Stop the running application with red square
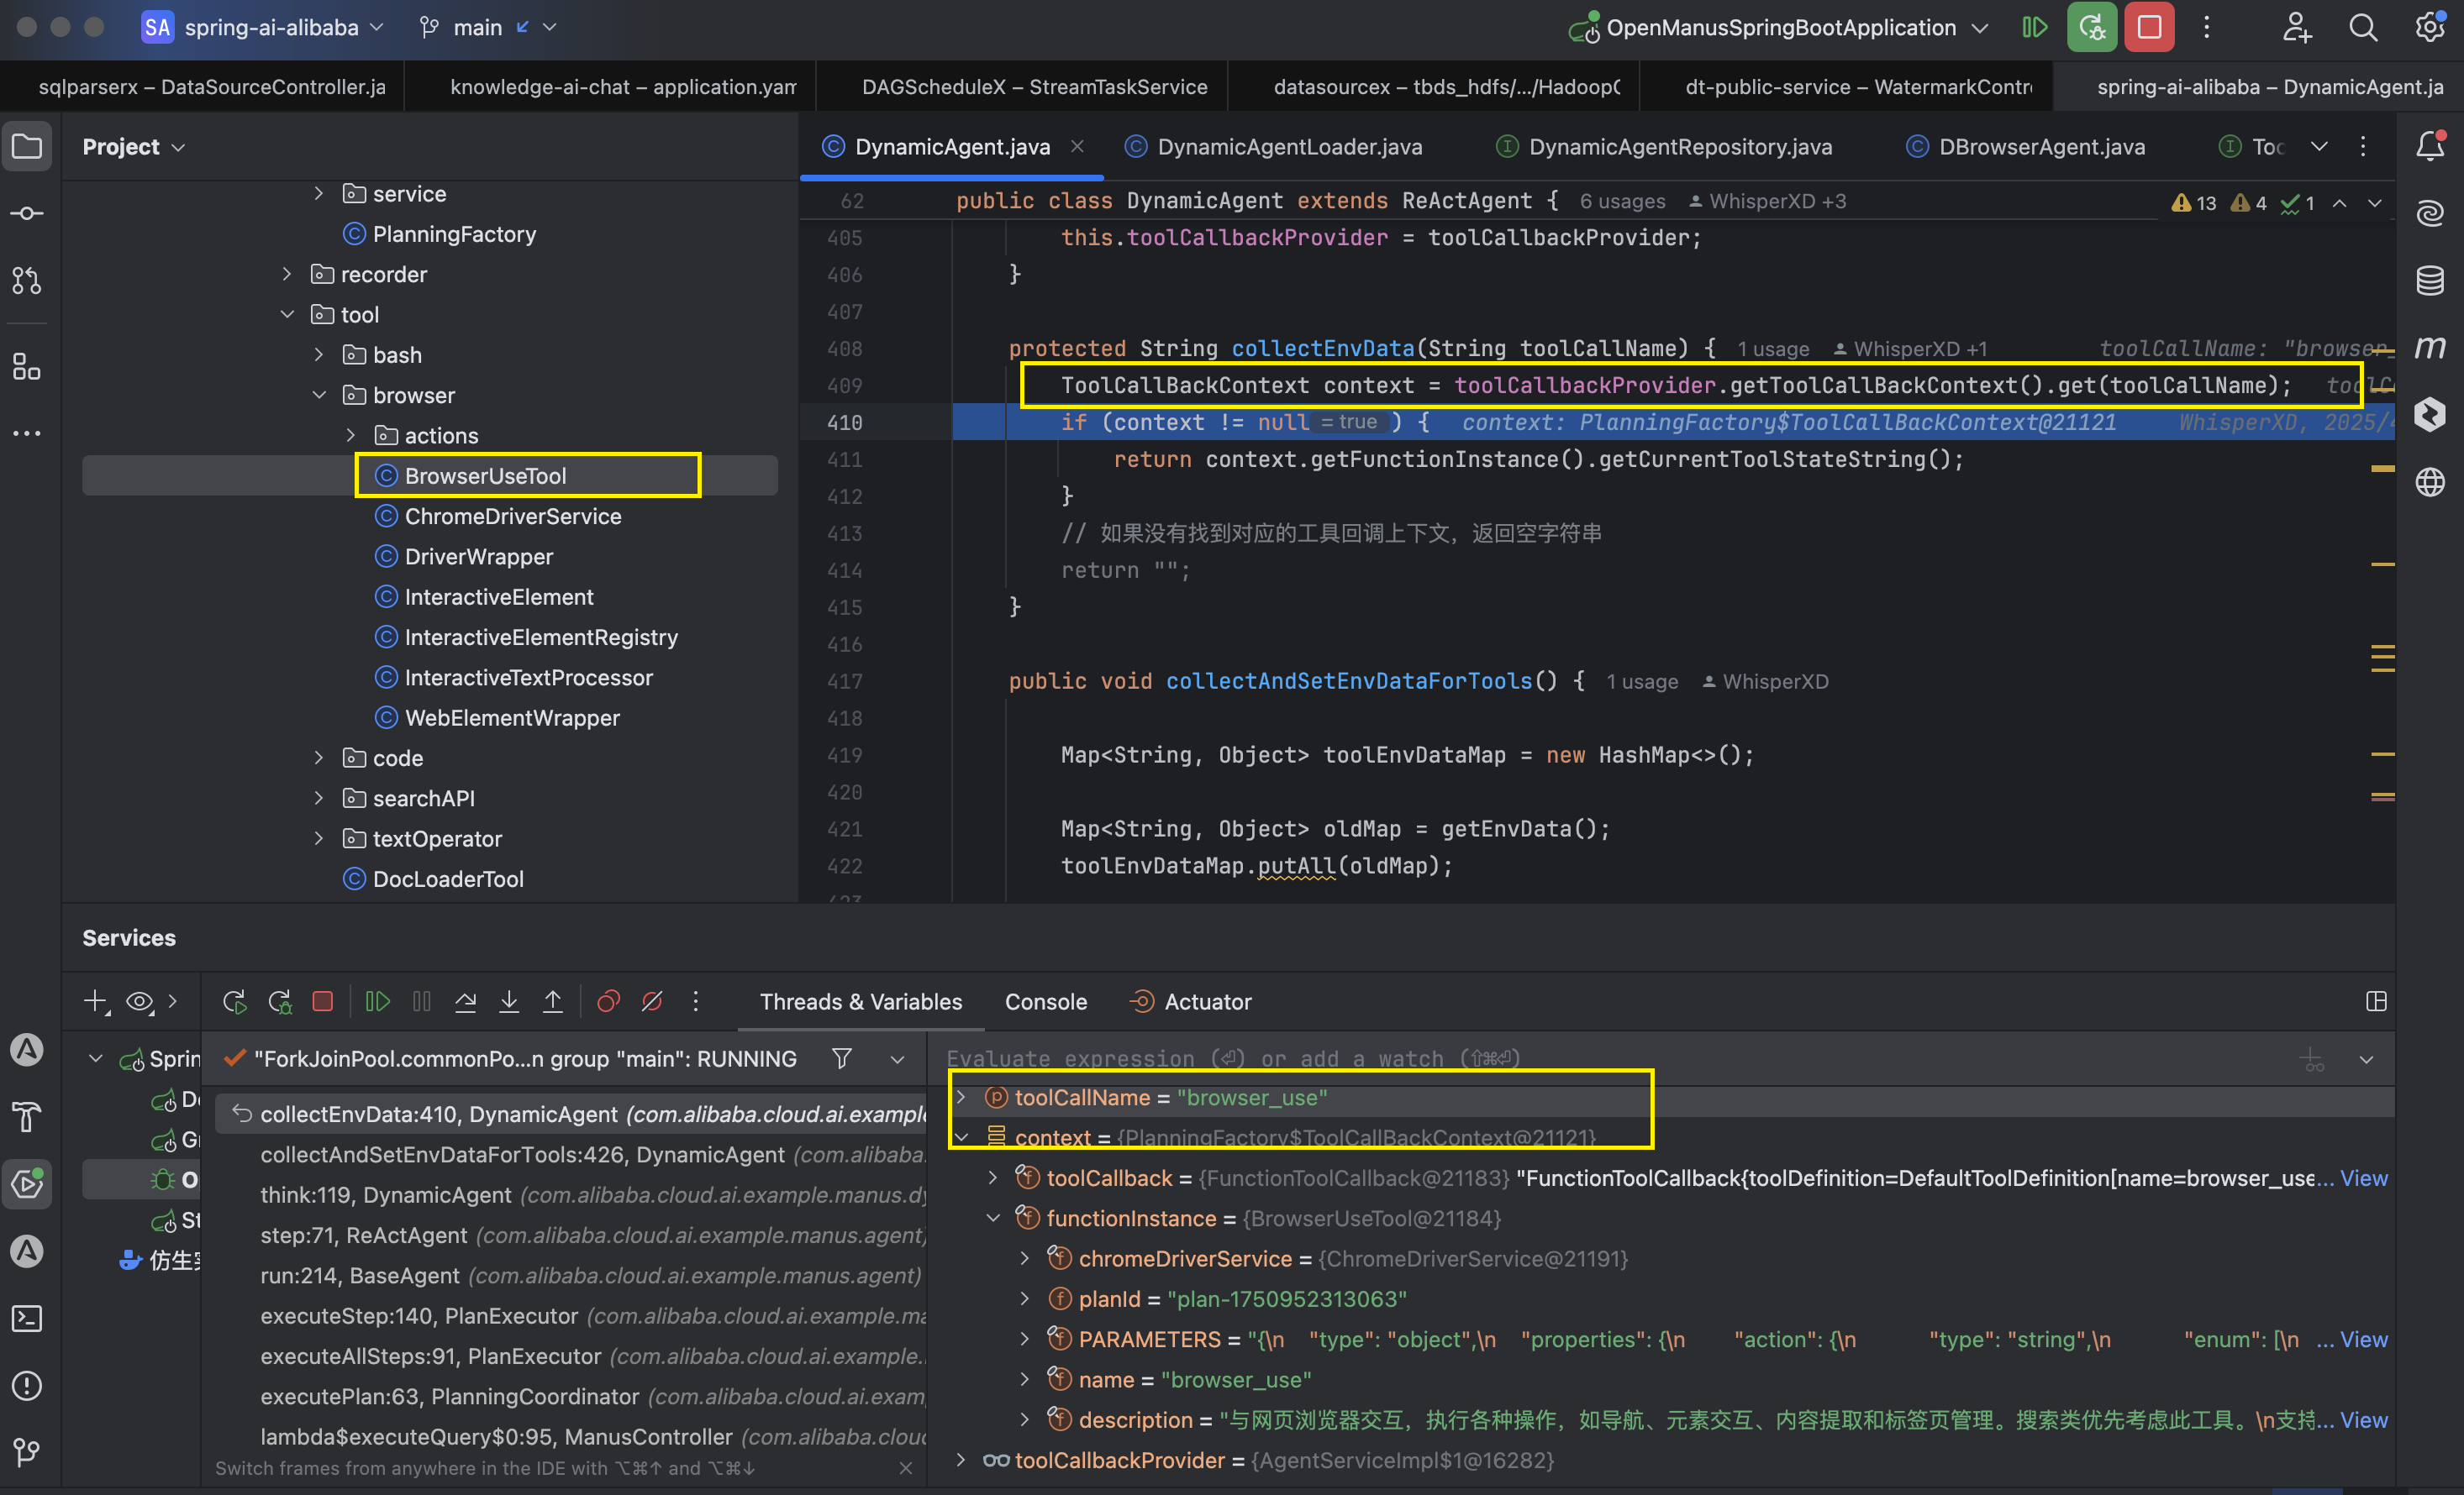Image resolution: width=2464 pixels, height=1495 pixels. pyautogui.click(x=2149, y=27)
